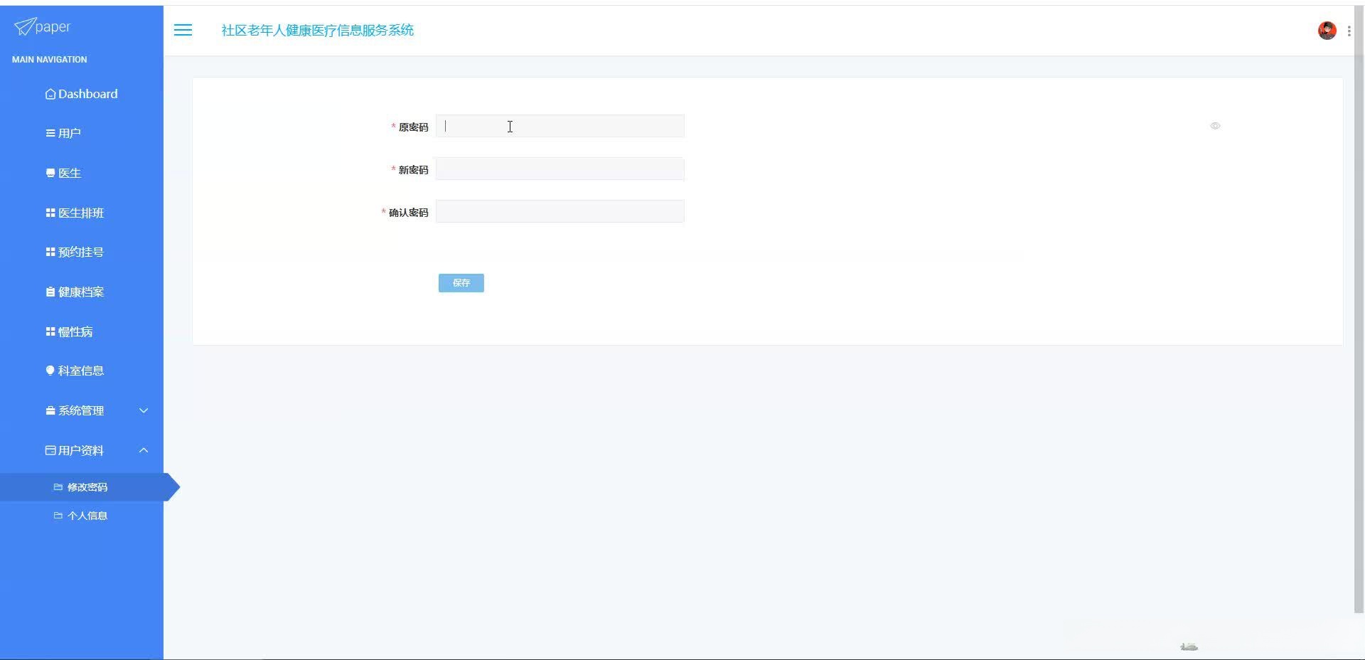Viewport: 1365px width, 660px height.
Task: Expand the 系统管理 submenu chevron
Action: 144,410
